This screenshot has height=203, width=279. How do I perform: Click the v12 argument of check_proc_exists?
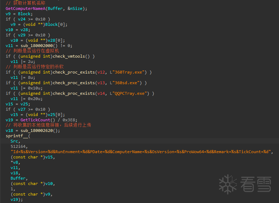pos(101,72)
